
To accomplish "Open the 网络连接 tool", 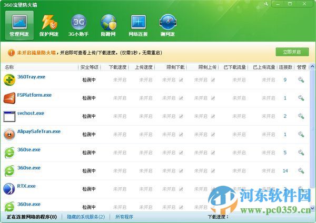I will coord(138,25).
